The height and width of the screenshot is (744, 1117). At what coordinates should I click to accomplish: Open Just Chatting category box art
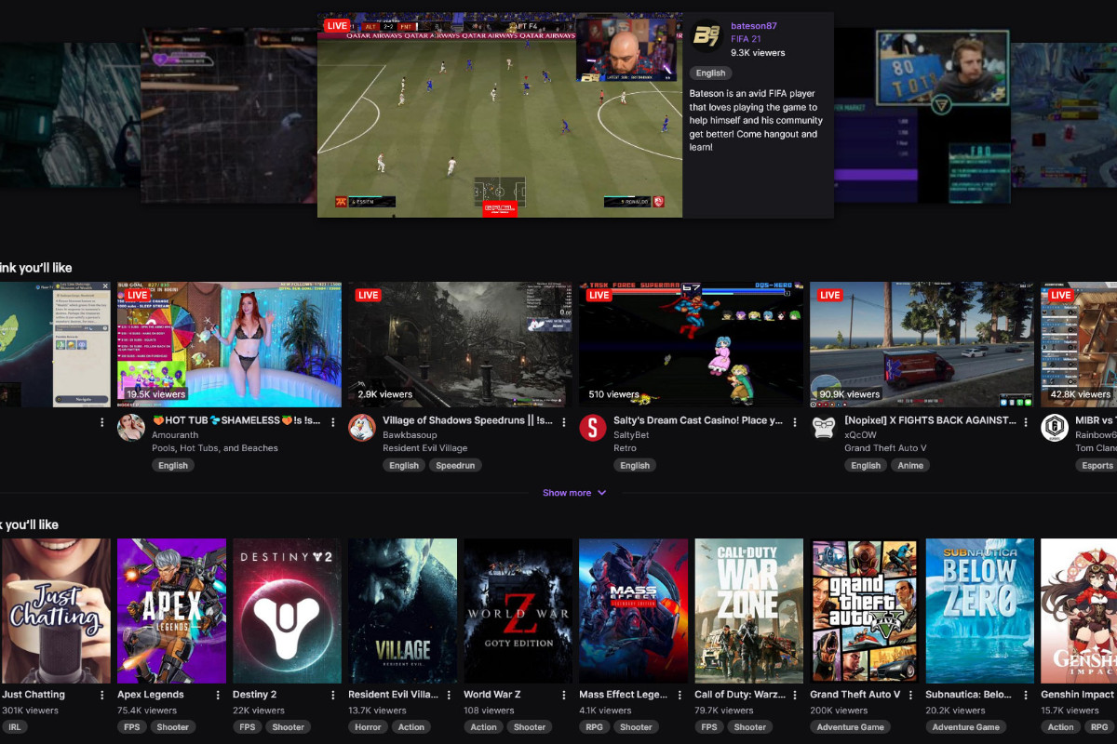coord(55,611)
